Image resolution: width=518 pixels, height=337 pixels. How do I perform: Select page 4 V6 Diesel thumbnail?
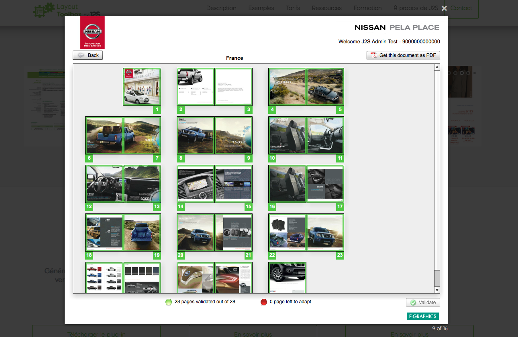[x=287, y=87]
